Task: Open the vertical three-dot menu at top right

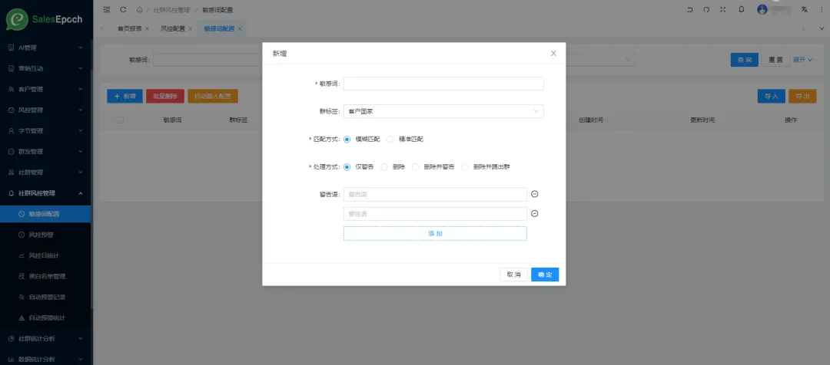Action: 821,9
